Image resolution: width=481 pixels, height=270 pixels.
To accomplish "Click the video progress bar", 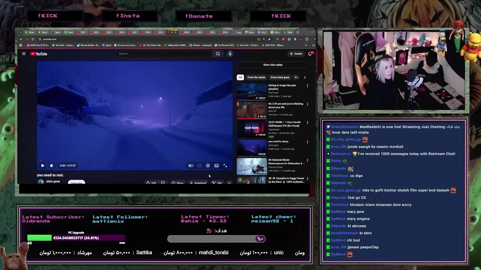I will click(135, 160).
